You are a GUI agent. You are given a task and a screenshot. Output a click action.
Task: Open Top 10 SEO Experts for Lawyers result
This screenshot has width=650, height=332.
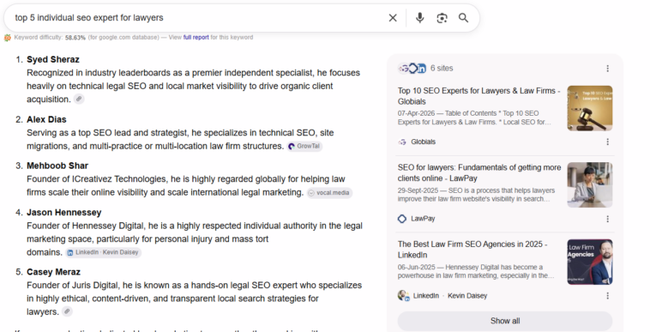478,96
